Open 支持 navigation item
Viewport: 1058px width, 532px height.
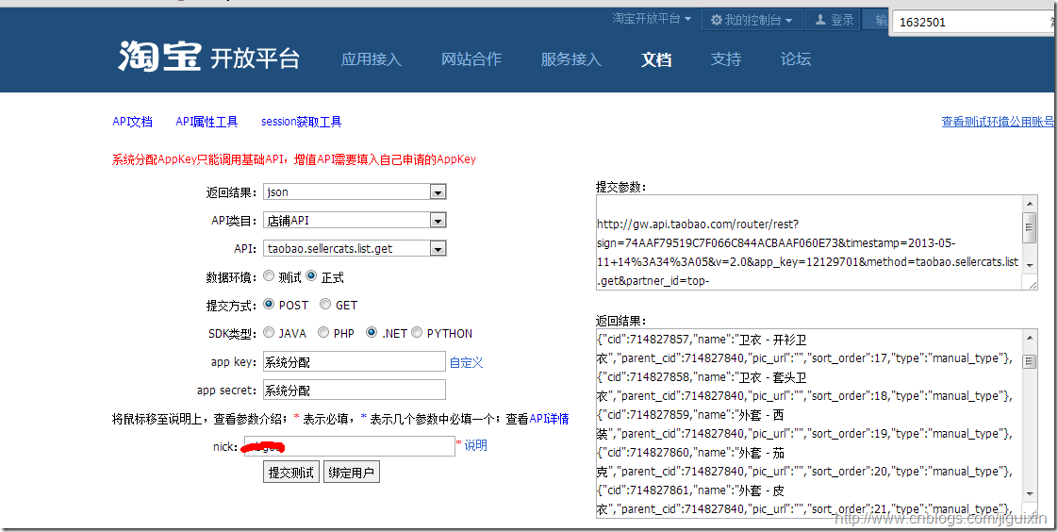[726, 59]
